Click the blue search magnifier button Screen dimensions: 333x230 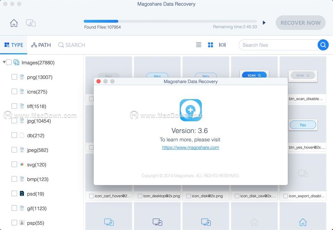point(323,45)
